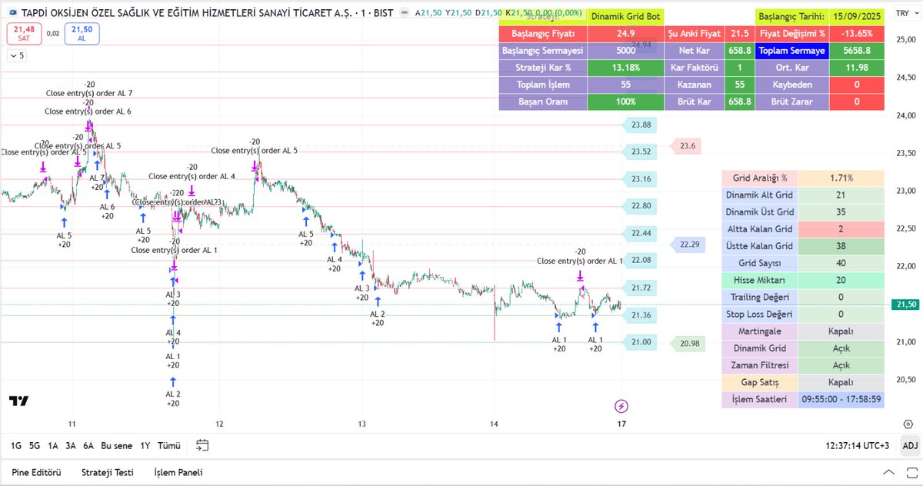923x486 pixels.
Task: Click the -13.65% Fiyat Değişimi value
Action: point(858,34)
